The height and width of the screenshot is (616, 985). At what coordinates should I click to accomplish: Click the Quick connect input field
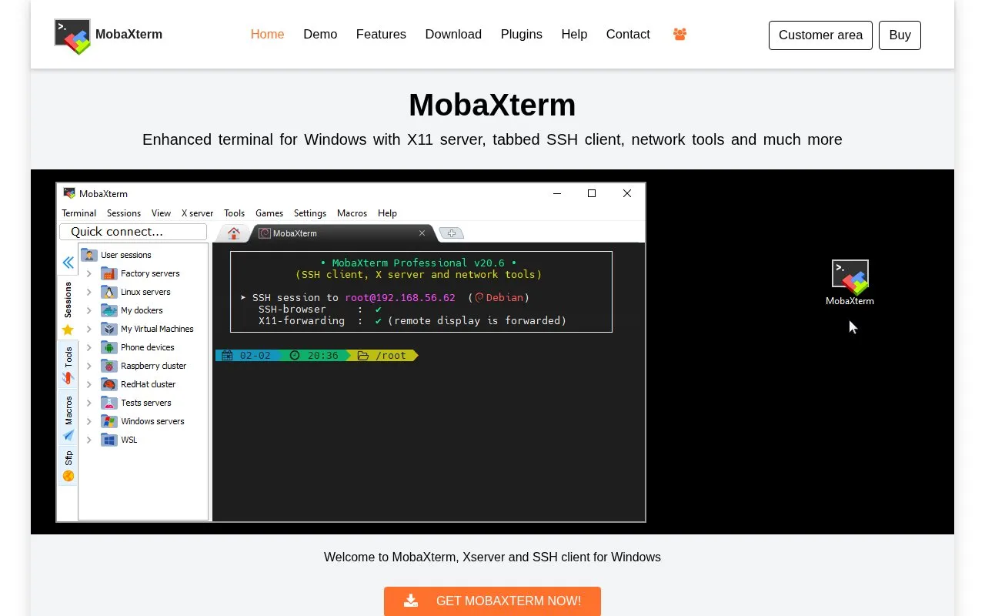point(133,232)
